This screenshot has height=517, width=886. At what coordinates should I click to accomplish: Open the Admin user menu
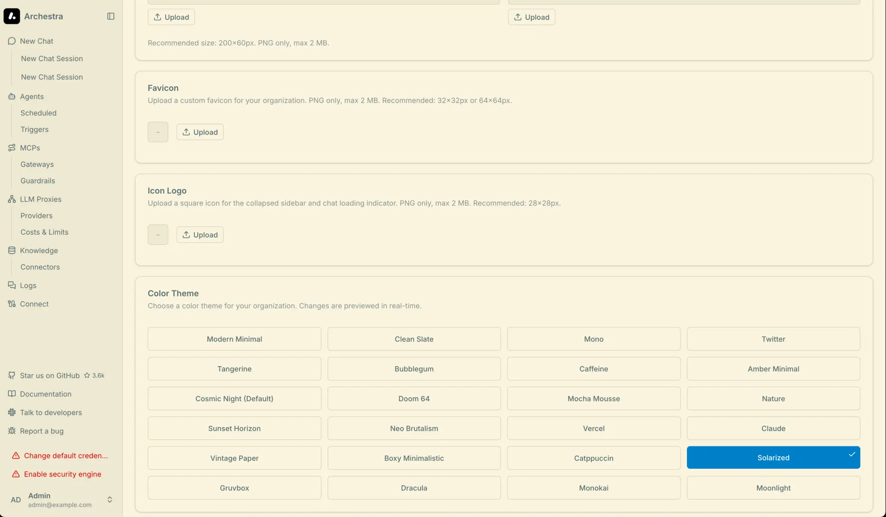click(59, 500)
